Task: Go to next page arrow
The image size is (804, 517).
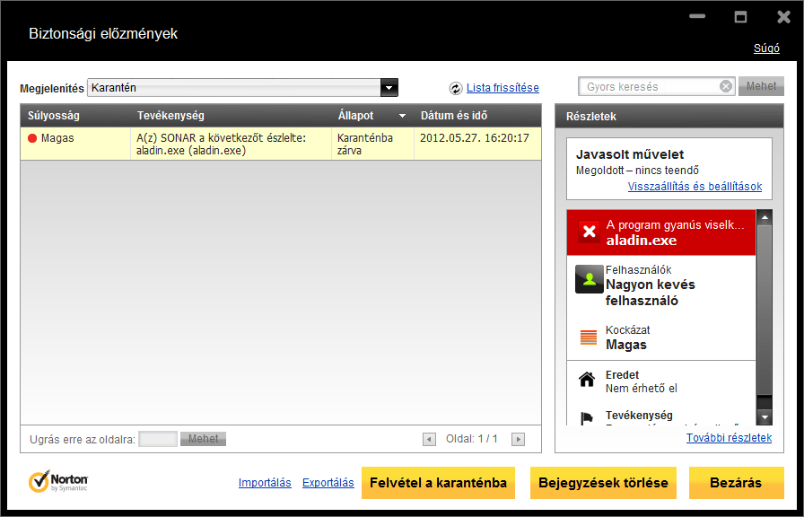Action: (x=519, y=439)
